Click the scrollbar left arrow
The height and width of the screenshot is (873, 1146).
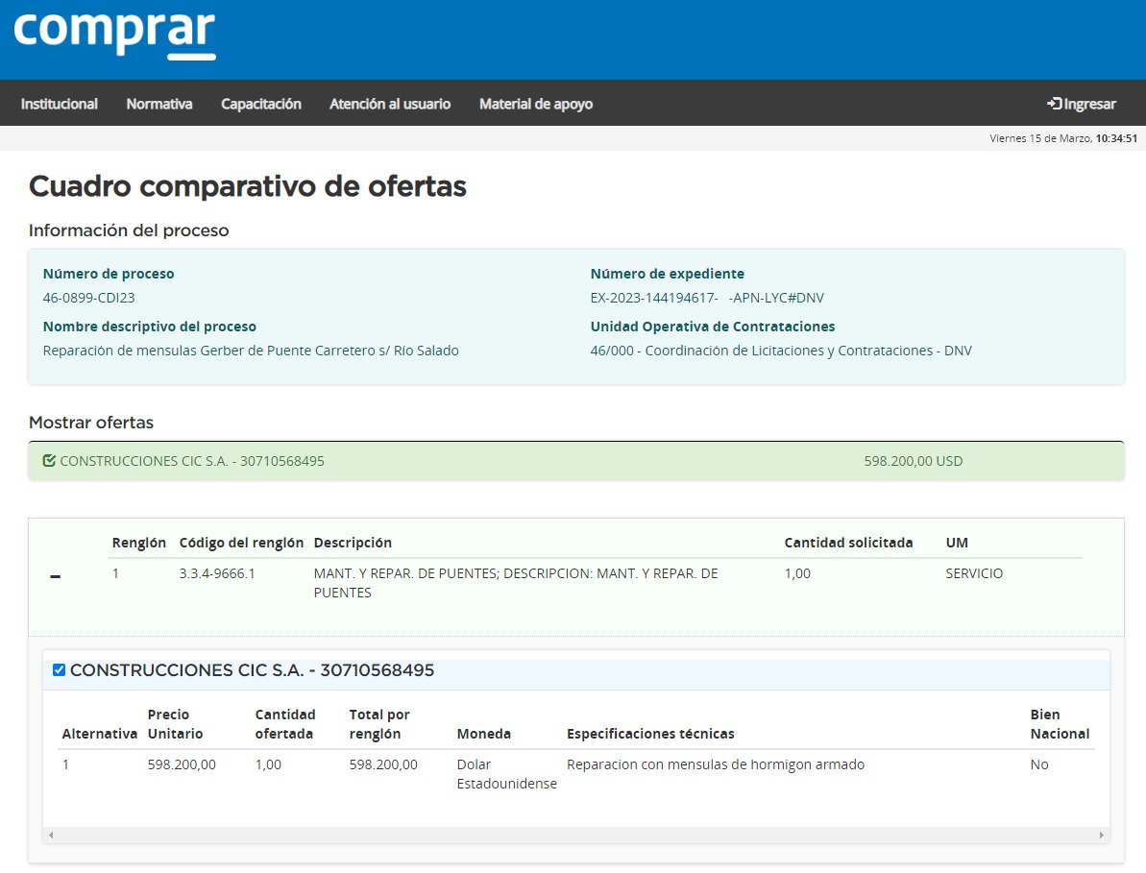pyautogui.click(x=51, y=836)
